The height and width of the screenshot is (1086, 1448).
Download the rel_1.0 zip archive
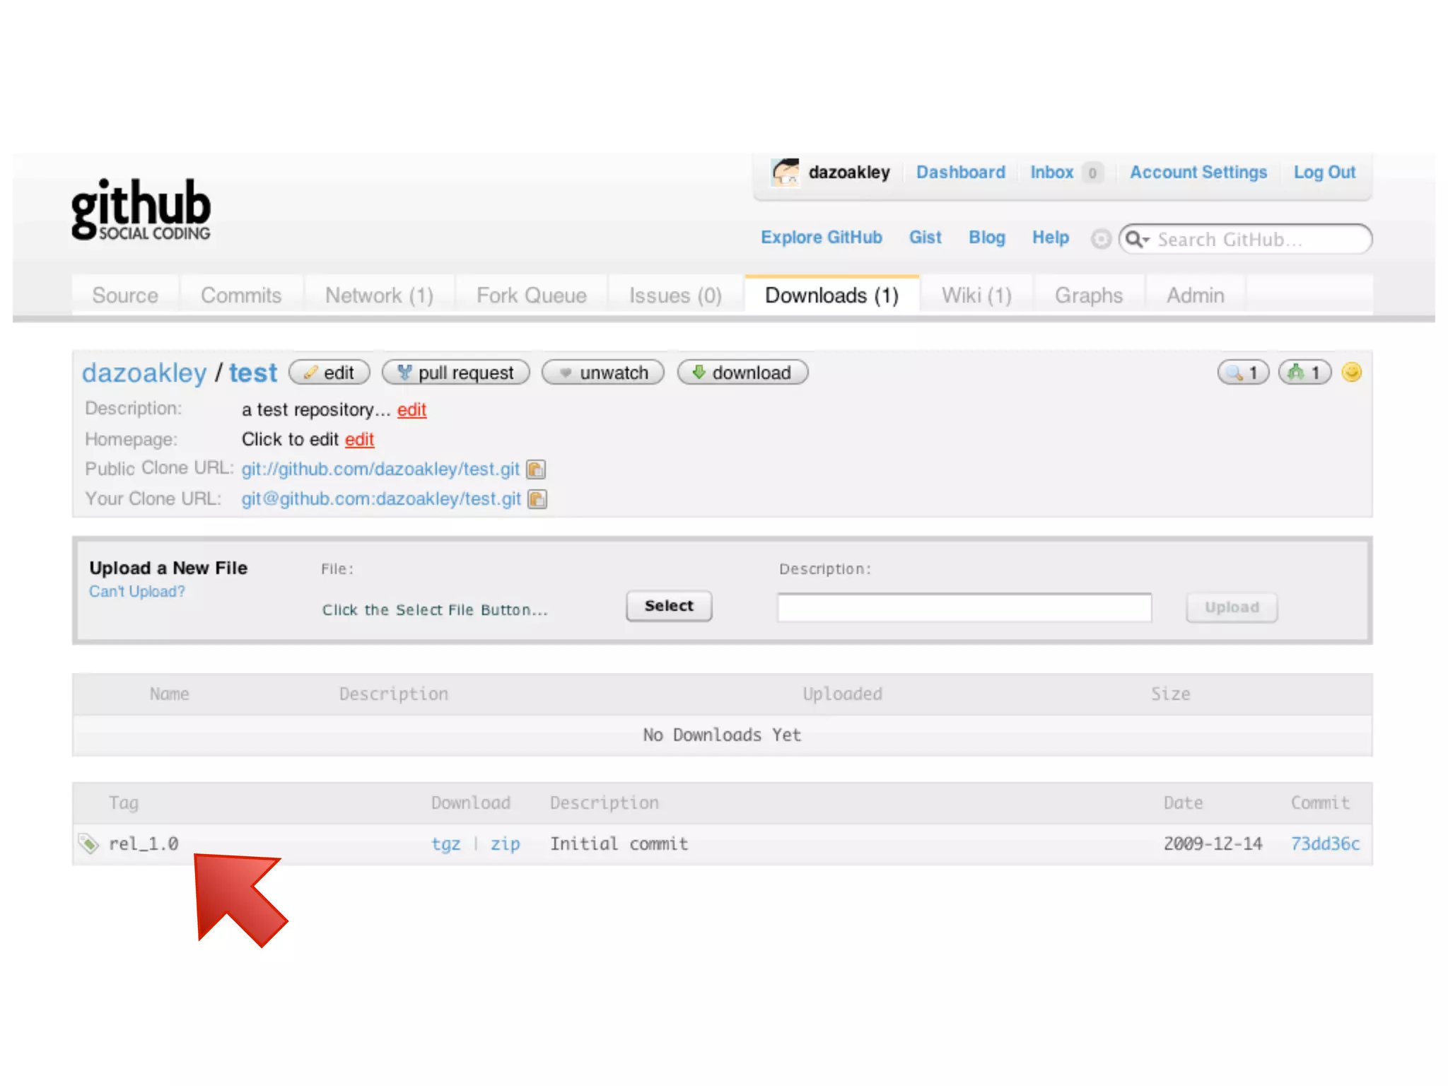[505, 843]
